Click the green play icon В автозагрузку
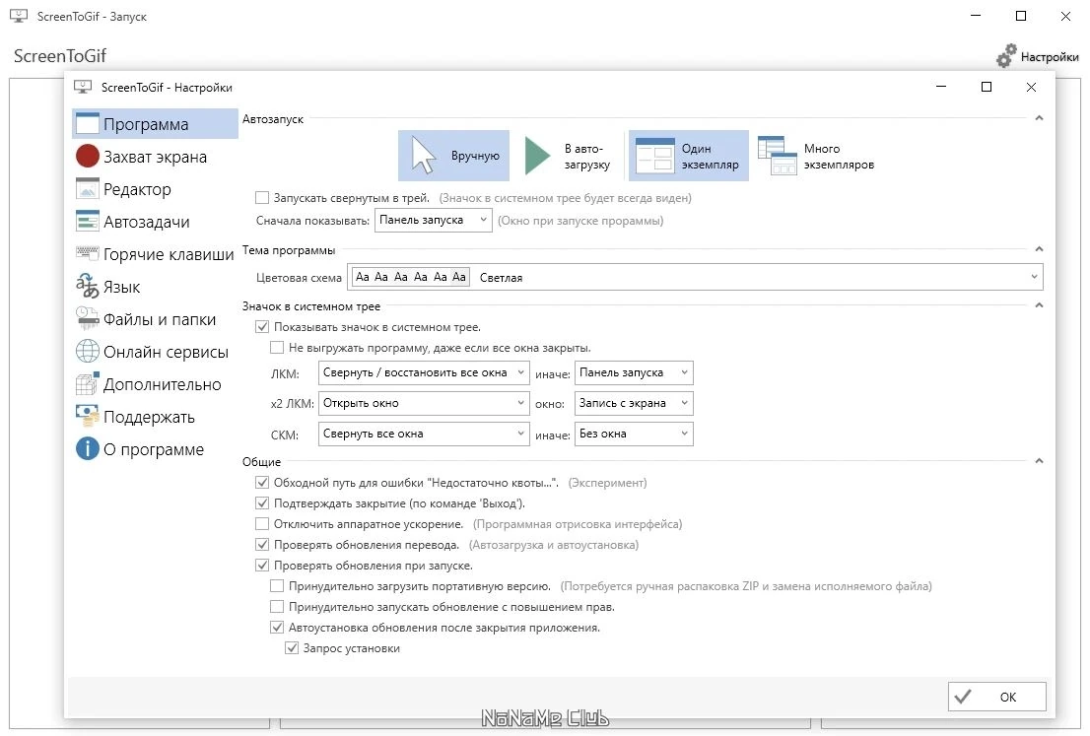This screenshot has width=1090, height=736. (537, 155)
